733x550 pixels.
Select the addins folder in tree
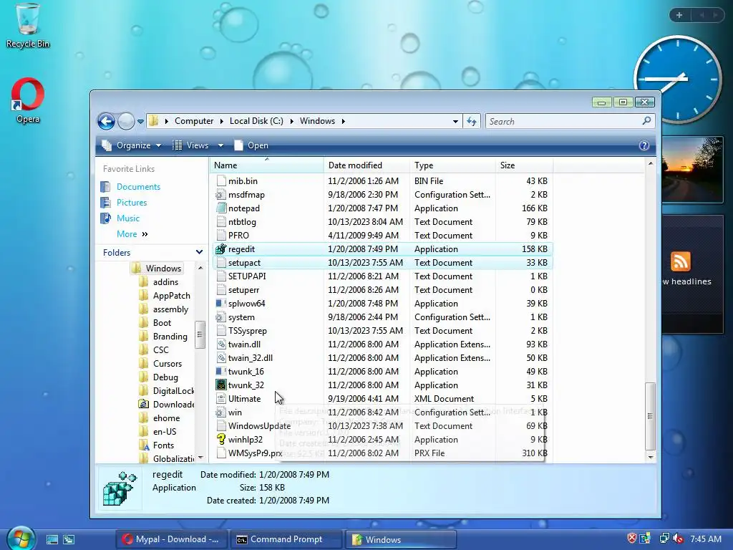165,282
